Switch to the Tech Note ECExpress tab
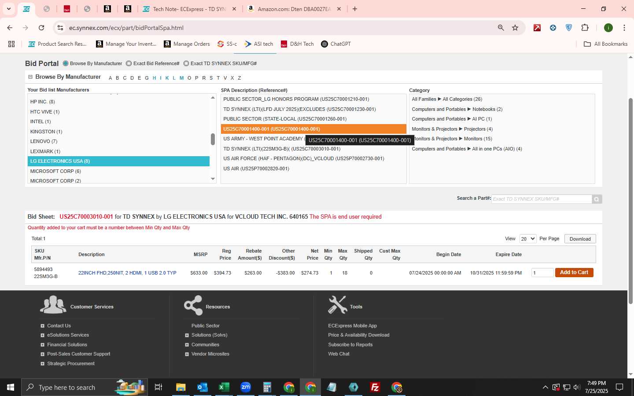This screenshot has height=396, width=634. pyautogui.click(x=189, y=9)
